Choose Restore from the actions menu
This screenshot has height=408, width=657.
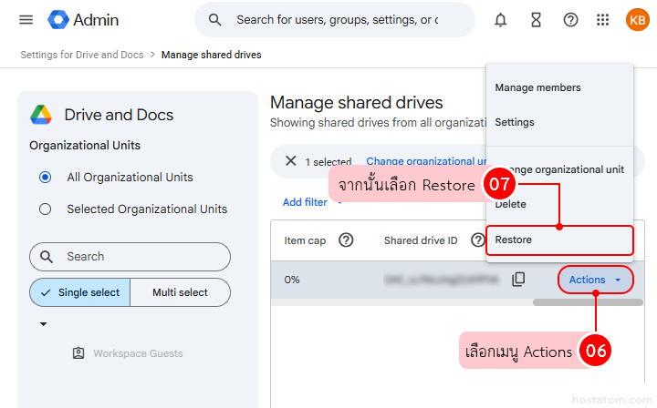tap(559, 240)
